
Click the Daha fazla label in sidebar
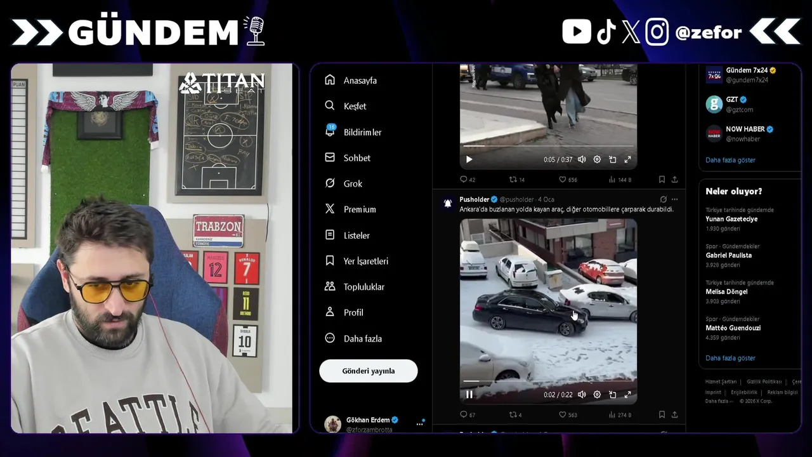tap(363, 339)
